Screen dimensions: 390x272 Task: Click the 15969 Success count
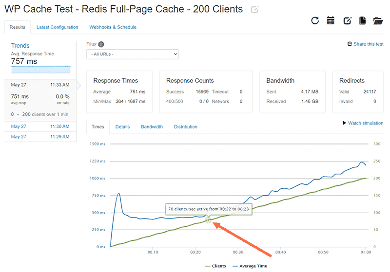202,92
